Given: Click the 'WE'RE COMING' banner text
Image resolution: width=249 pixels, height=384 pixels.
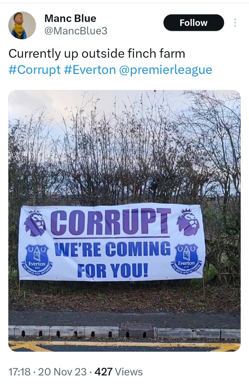Looking at the screenshot, I should 112,249.
